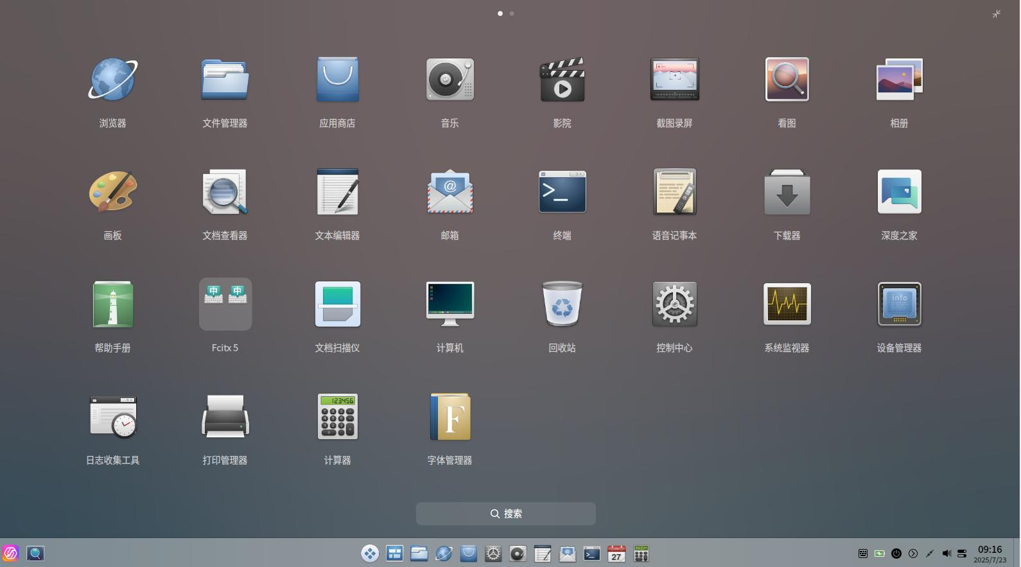Exit fullscreen launcher mode via top-right icon
This screenshot has width=1021, height=567.
tap(997, 13)
